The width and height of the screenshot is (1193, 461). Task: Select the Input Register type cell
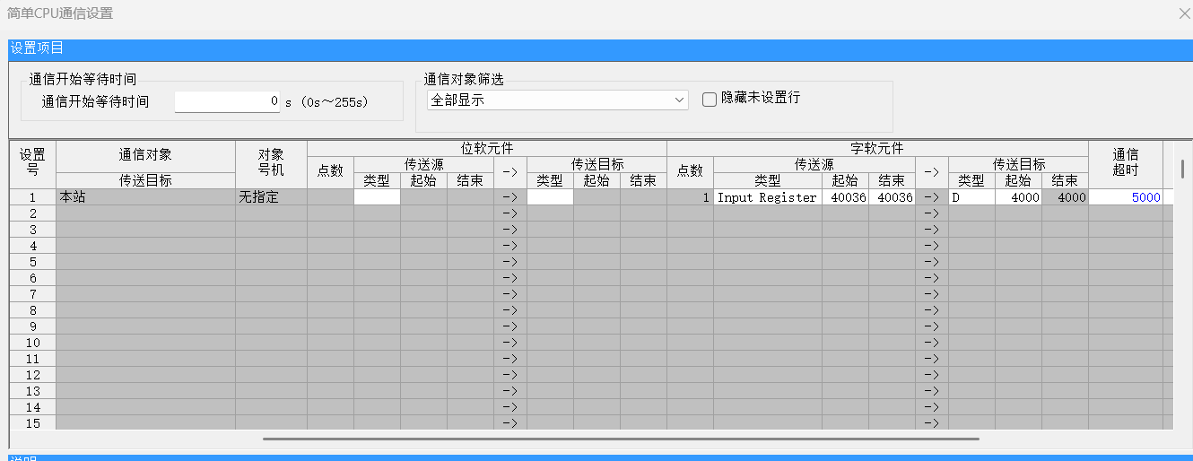[x=767, y=197]
